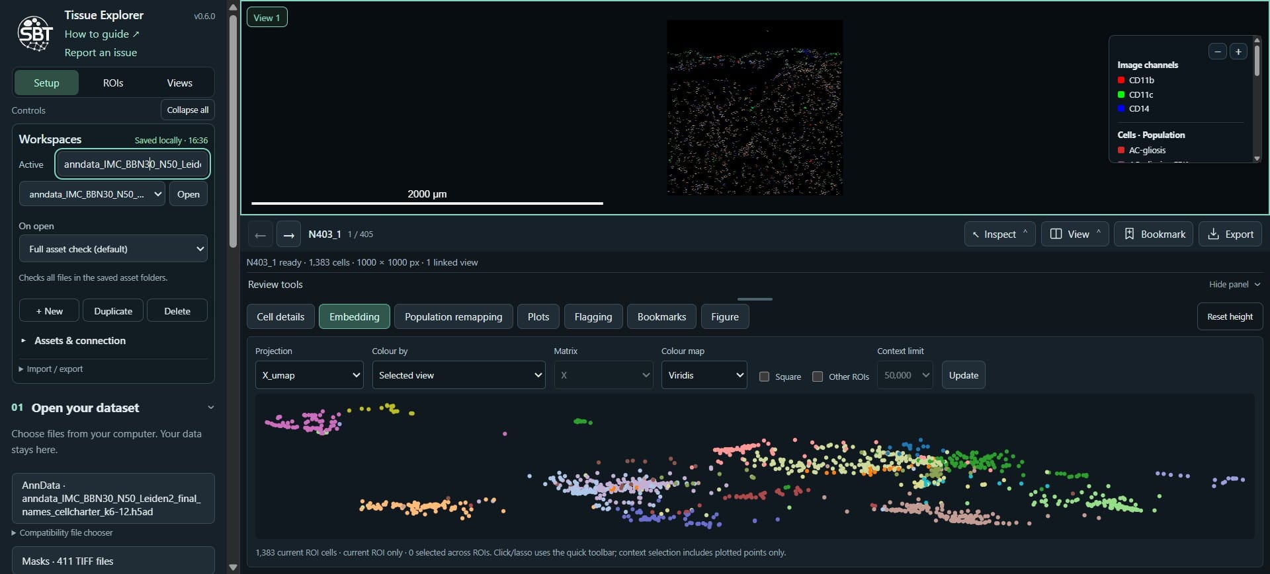1270x574 pixels.
Task: Advance to next ROI with right arrow
Action: click(x=288, y=234)
